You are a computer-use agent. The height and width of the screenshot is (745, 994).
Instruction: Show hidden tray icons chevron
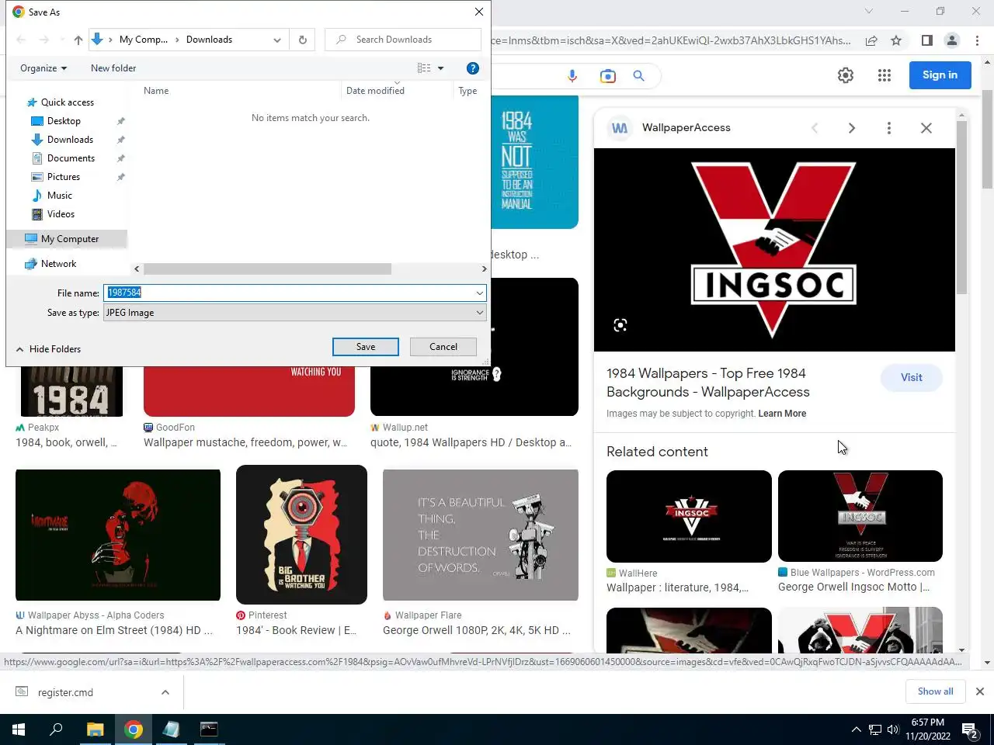click(857, 729)
